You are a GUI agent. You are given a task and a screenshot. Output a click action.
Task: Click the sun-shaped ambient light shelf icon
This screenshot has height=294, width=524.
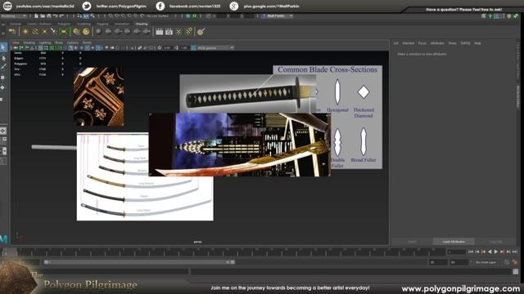(x=25, y=32)
